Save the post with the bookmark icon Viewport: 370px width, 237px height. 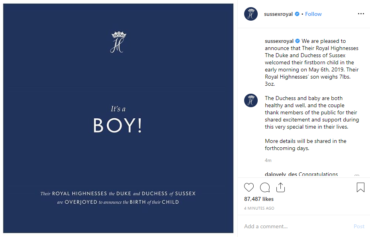[x=360, y=187]
